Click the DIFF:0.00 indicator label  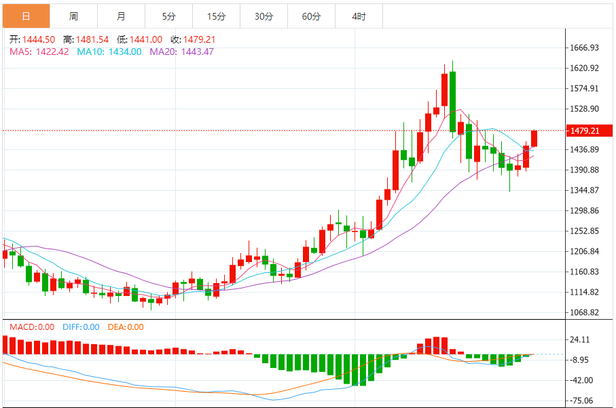point(81,327)
